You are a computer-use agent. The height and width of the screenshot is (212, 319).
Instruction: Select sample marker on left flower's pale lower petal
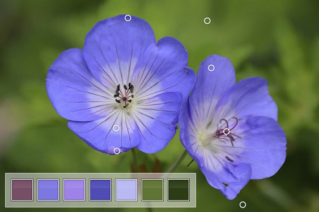pos(116,128)
